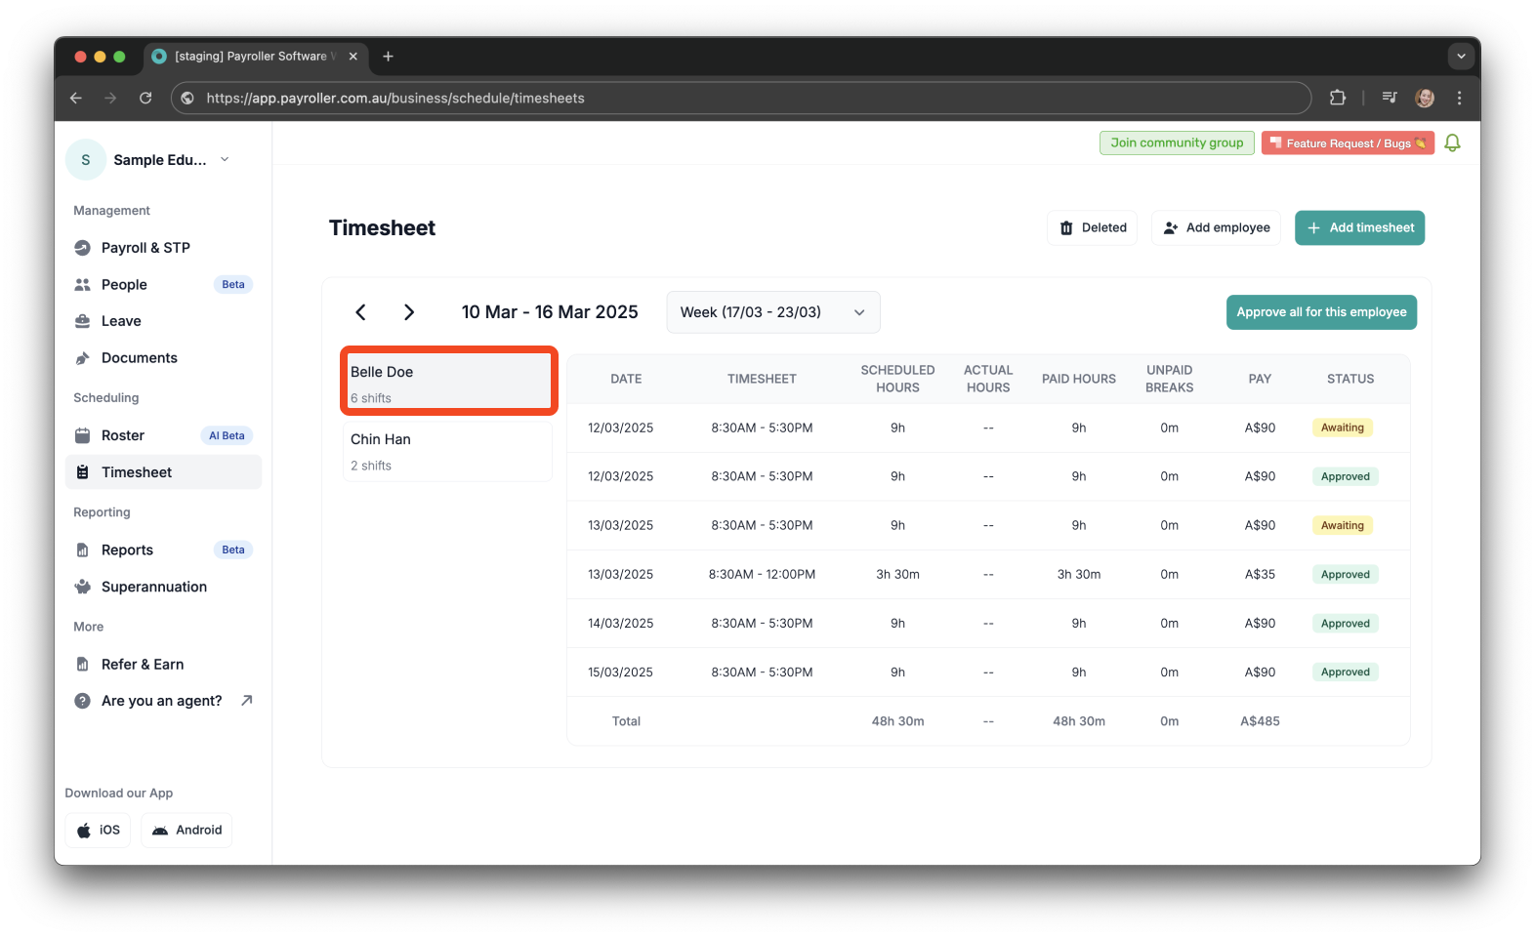
Task: Click the Reports sidebar icon
Action: point(83,550)
